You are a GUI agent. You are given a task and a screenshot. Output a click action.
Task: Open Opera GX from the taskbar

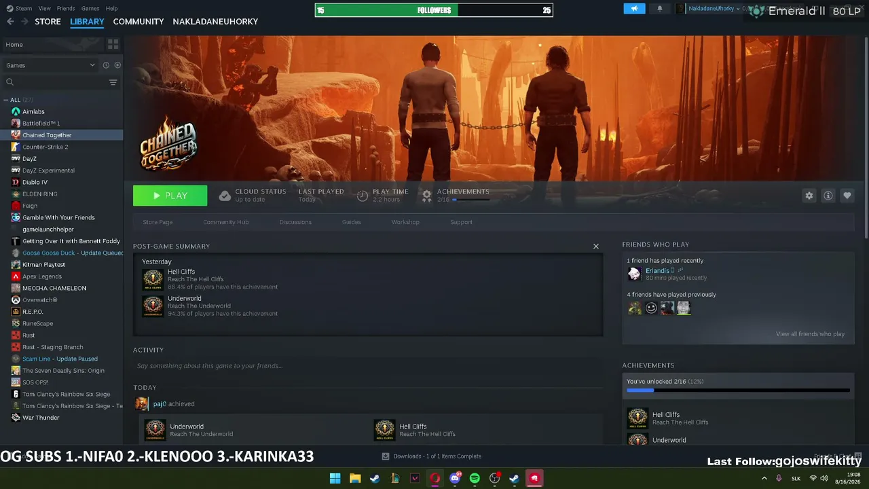tap(434, 478)
